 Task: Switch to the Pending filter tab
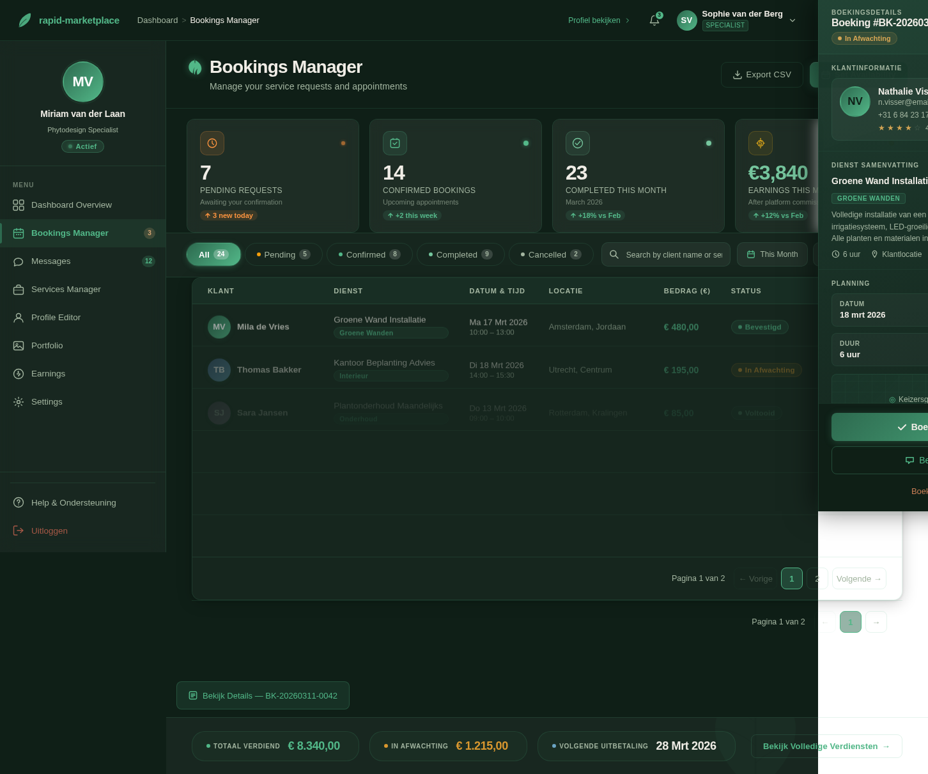point(283,254)
